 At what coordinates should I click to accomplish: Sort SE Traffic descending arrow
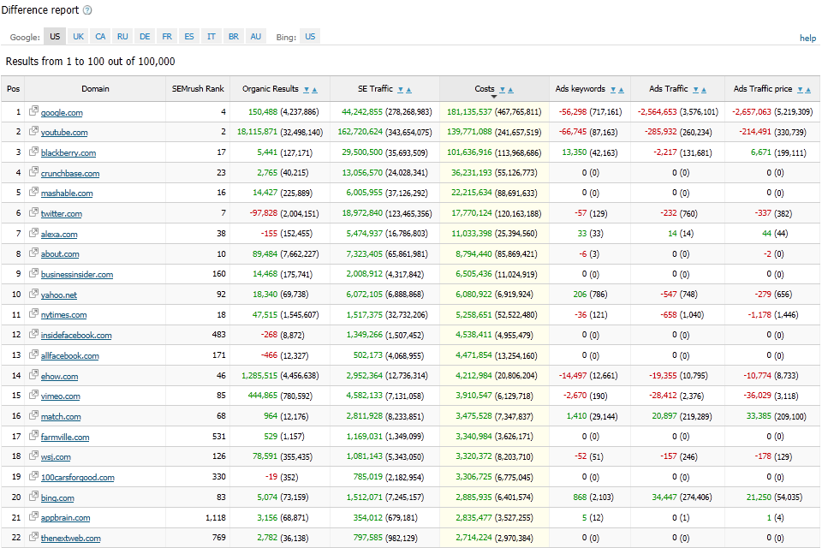click(401, 90)
